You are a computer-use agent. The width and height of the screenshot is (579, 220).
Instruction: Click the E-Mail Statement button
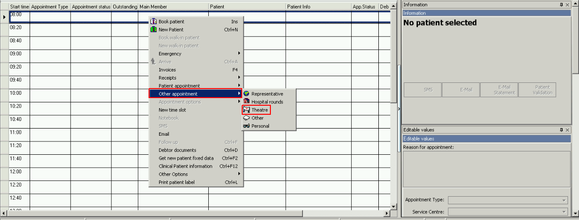point(499,90)
